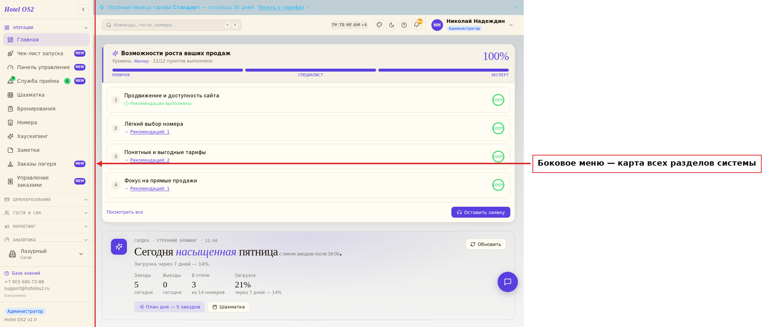Click the Оставить заявку button
Viewport: 770px width, 327px height.
pos(481,212)
